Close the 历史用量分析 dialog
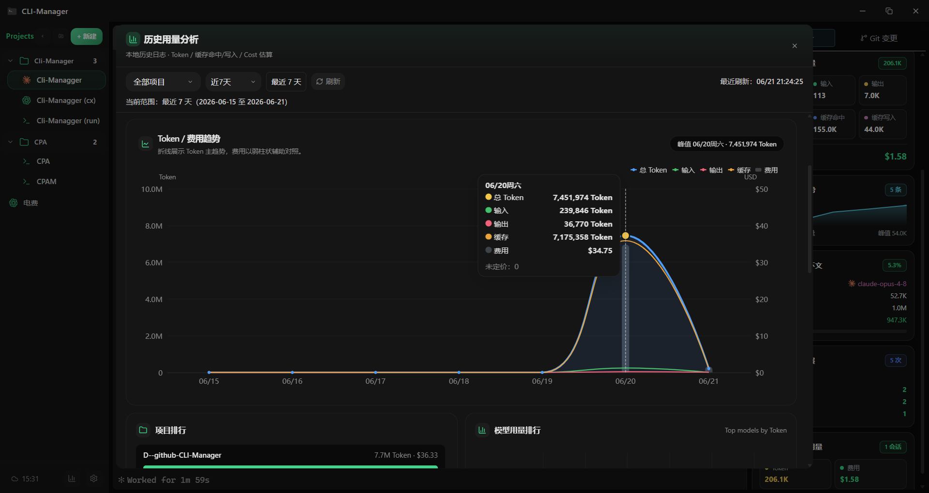This screenshot has height=493, width=929. pyautogui.click(x=794, y=46)
